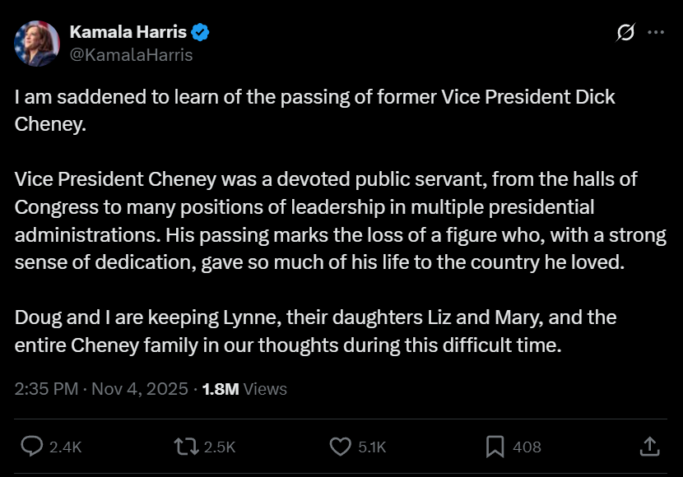
Task: Click the share upload-arrow icon
Action: (649, 447)
